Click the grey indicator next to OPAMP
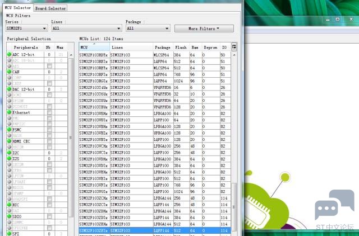This screenshot has width=359, height=236. click(x=9, y=193)
